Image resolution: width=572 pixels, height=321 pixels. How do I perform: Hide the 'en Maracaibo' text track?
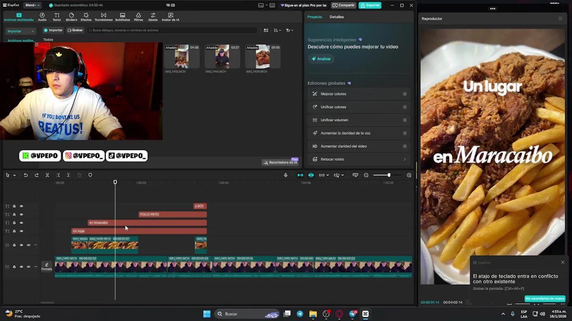[21, 222]
